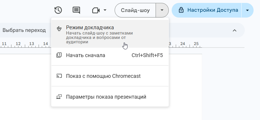
Task: Open version history clock icon
Action: pyautogui.click(x=58, y=10)
